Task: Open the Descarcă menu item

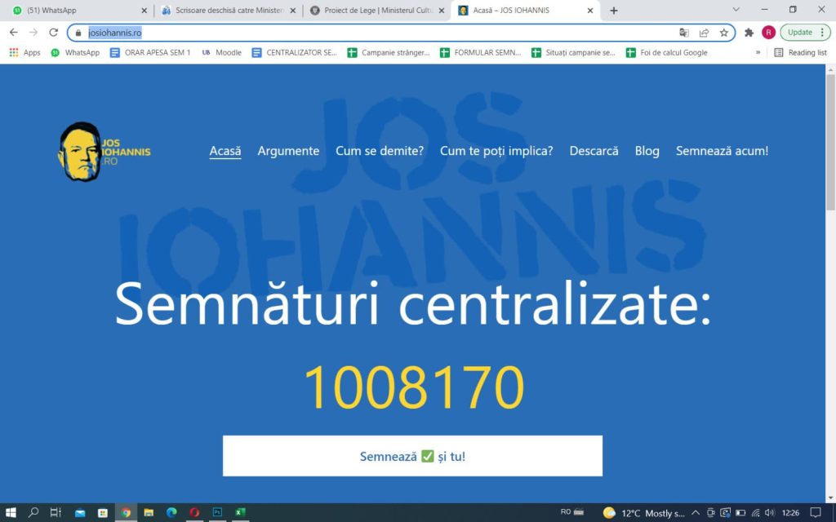Action: tap(594, 151)
